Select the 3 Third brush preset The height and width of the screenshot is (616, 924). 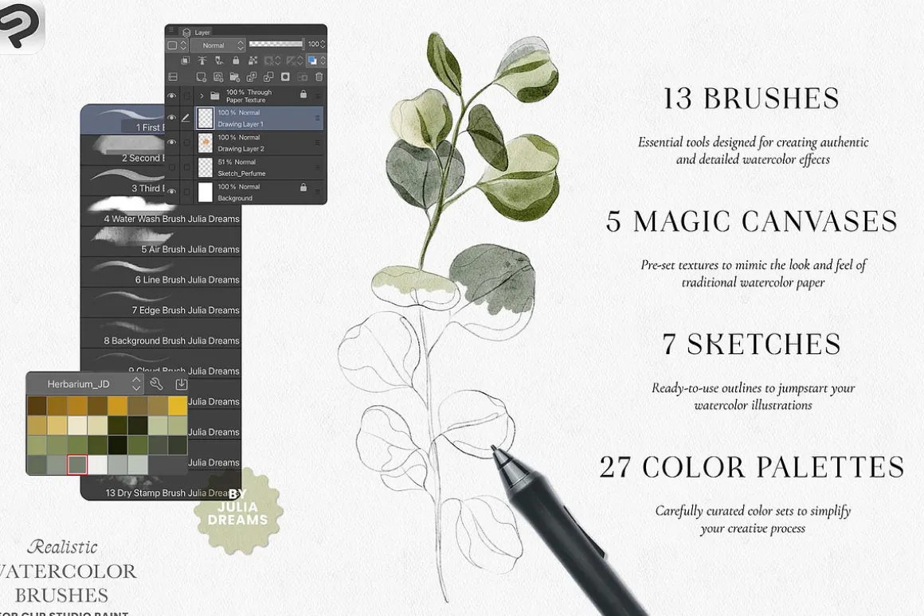[123, 181]
